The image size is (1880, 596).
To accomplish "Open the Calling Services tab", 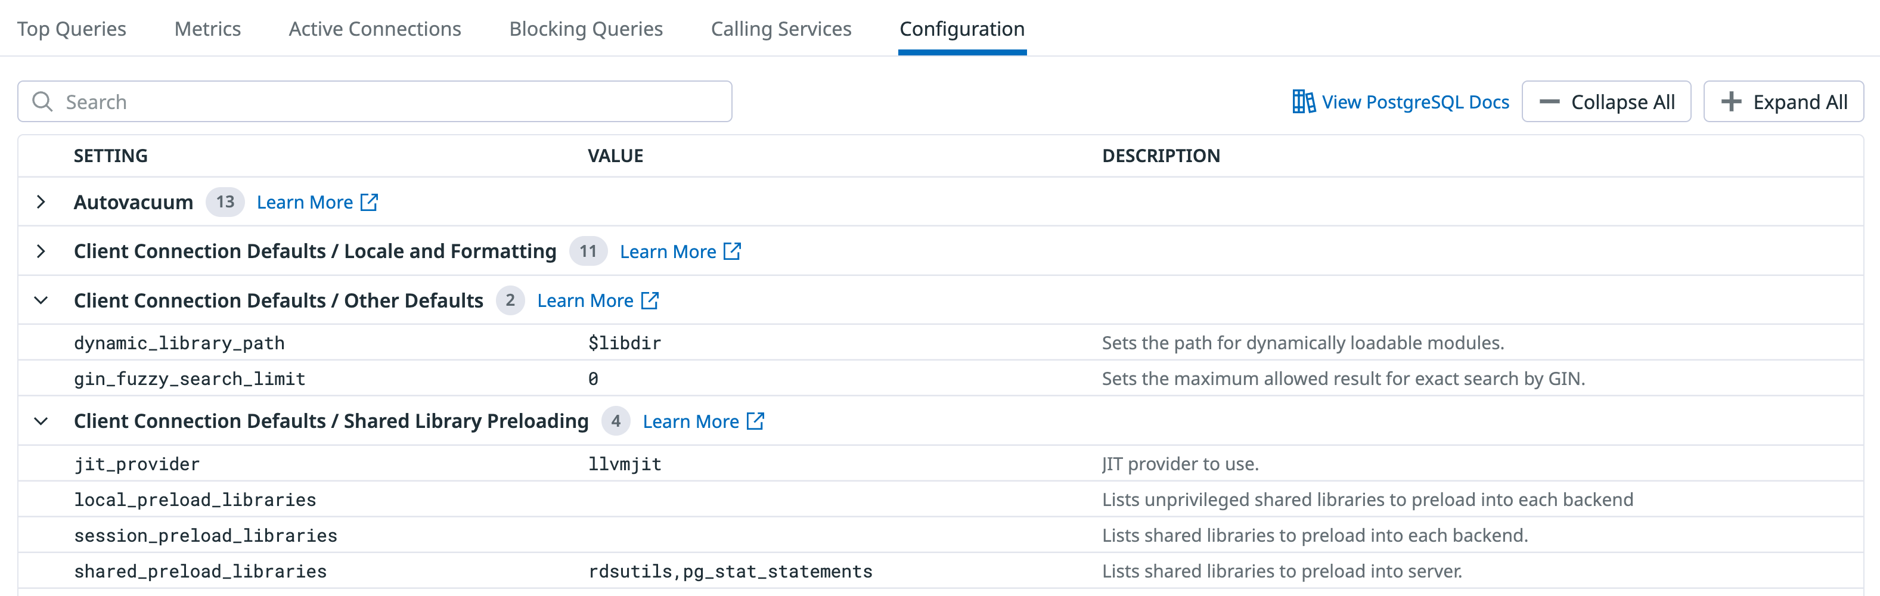I will coord(781,29).
